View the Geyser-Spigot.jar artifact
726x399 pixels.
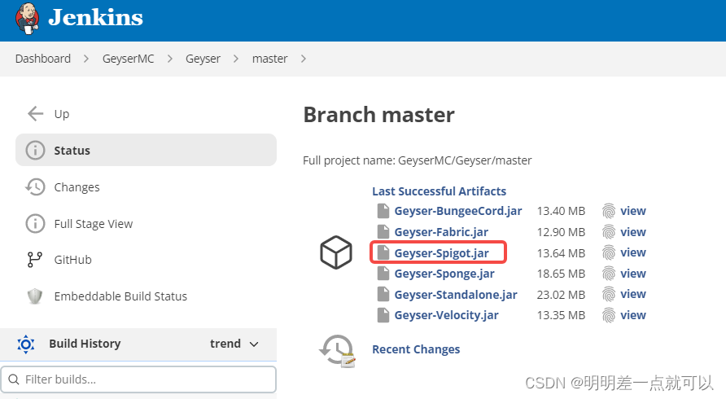pos(633,252)
